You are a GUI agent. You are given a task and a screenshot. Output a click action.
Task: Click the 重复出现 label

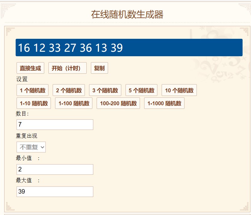26,136
